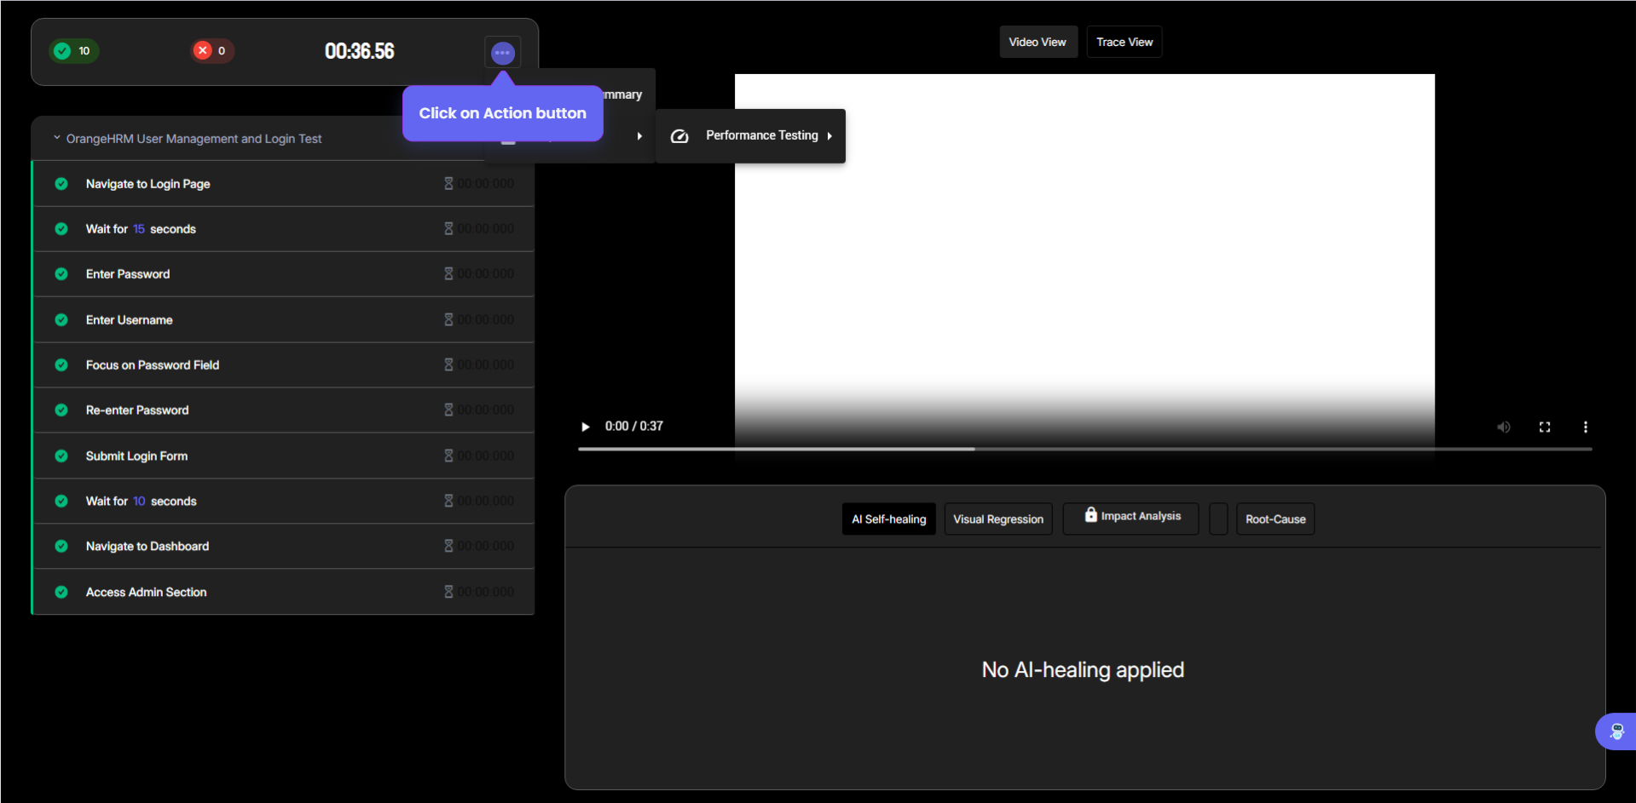The width and height of the screenshot is (1636, 803).
Task: Play the test recording video
Action: click(585, 427)
